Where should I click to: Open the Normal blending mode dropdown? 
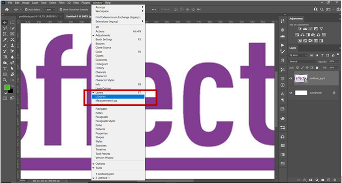point(302,62)
